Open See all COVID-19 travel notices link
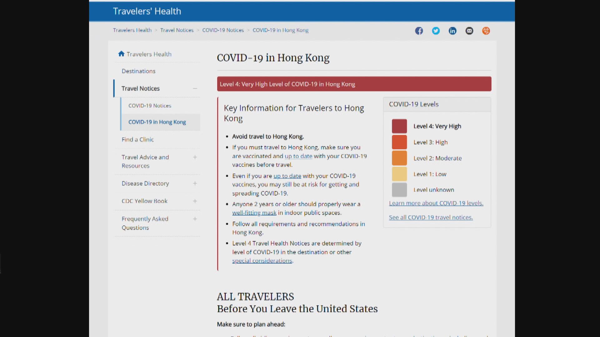The image size is (600, 337). pos(431,217)
